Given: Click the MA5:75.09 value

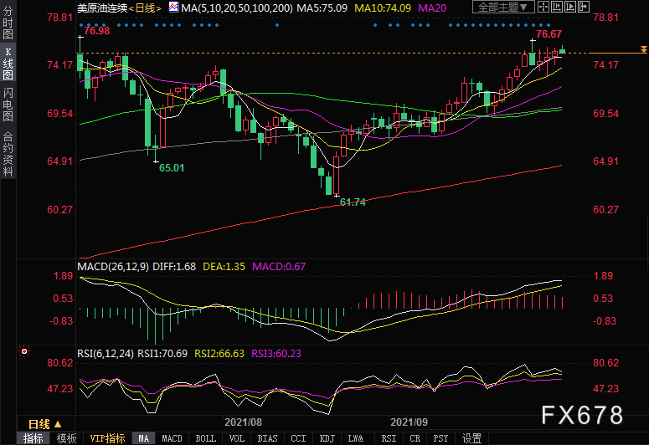Looking at the screenshot, I should pos(322,8).
